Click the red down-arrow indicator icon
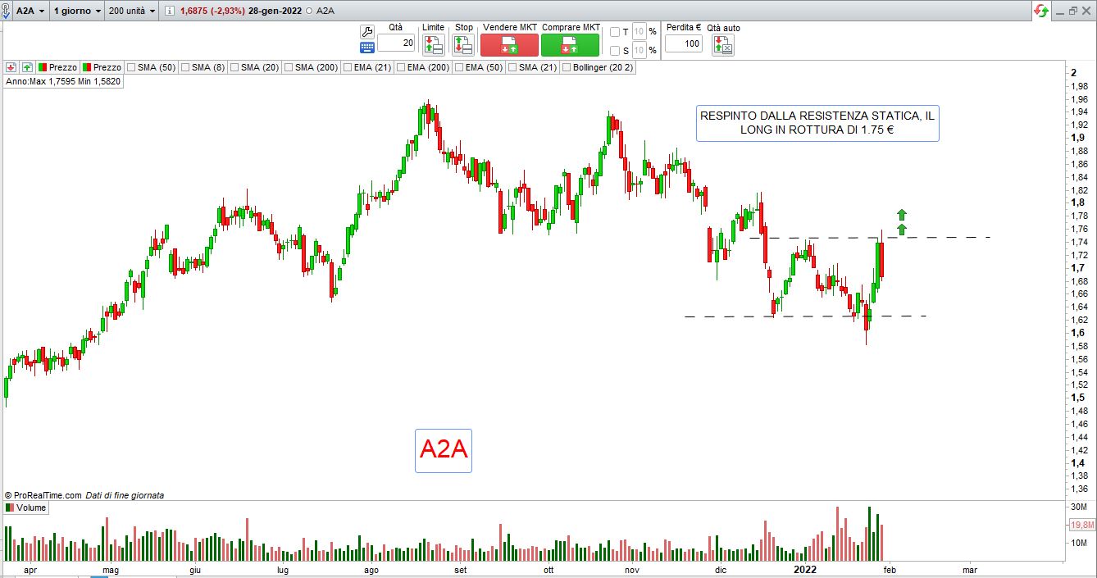1097x578 pixels. click(11, 67)
